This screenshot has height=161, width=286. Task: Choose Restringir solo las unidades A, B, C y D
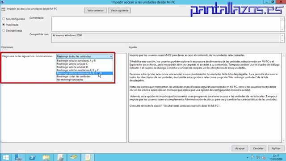coord(84,73)
